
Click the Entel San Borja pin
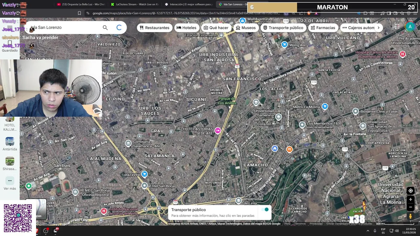click(144, 186)
